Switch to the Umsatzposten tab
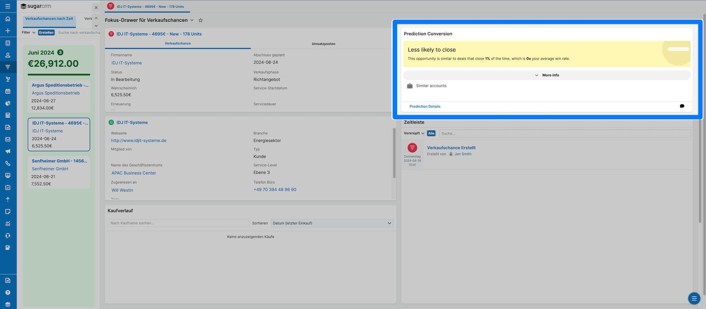Viewport: 706px width, 309px height. coord(324,44)
